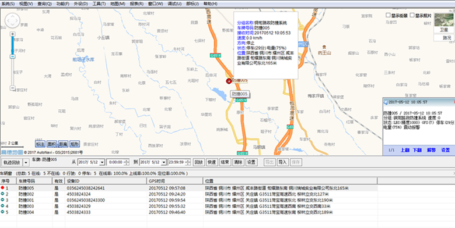
Task: Enable the 显示街景 checkbox
Action: pyautogui.click(x=388, y=15)
